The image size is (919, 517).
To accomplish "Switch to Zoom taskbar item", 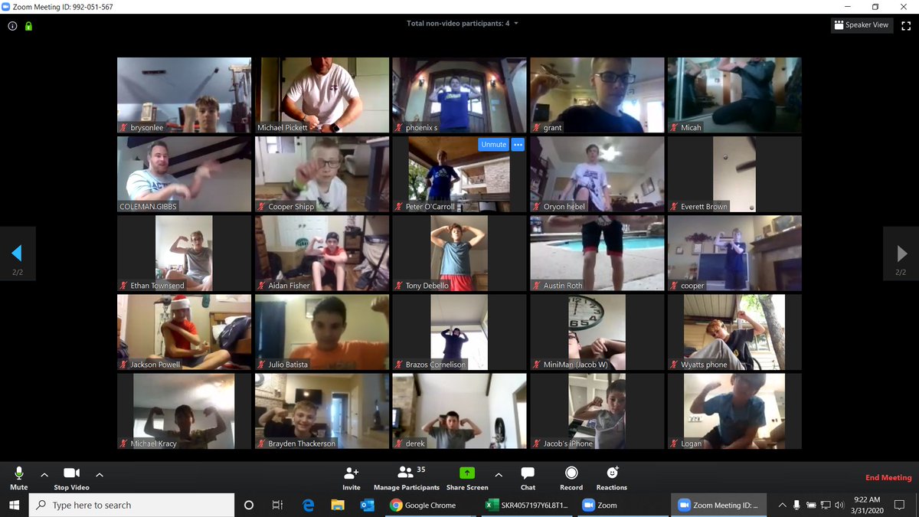I will coord(621,505).
